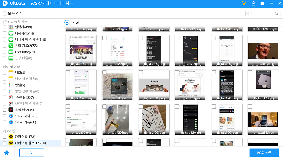Viewport: 283px width, 158px height.
Task: Open the shopping cart icon
Action: click(244, 3)
